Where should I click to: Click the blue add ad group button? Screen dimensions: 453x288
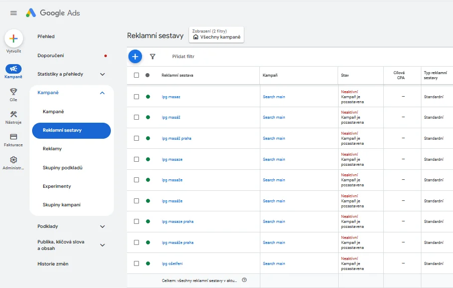[x=135, y=57]
